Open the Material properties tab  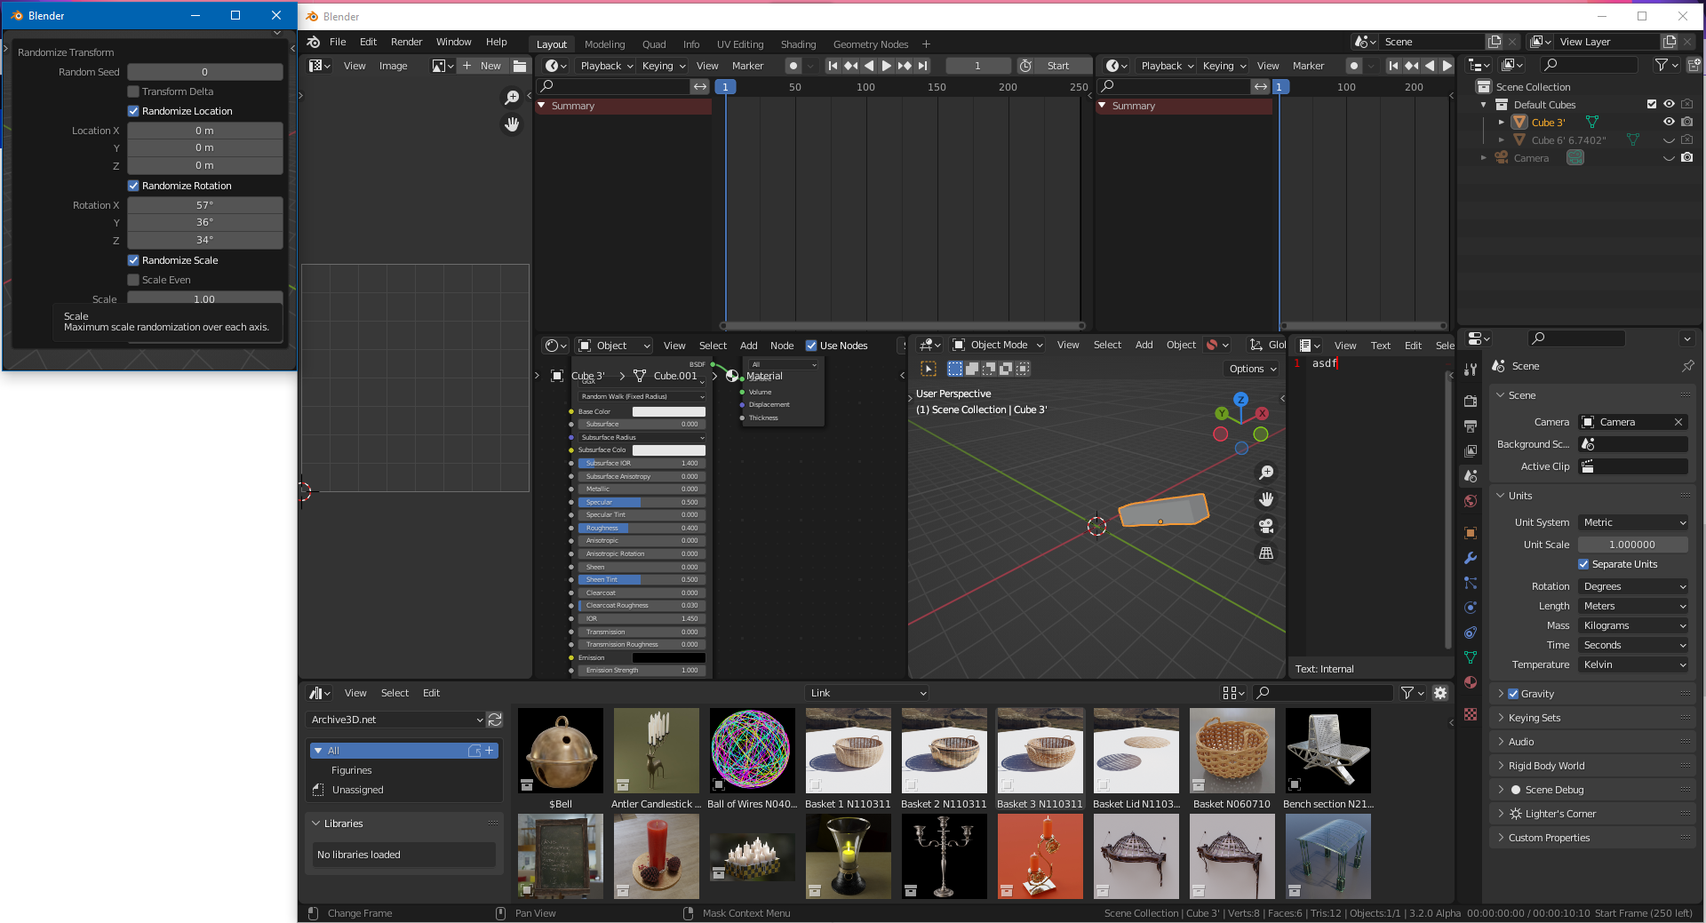[x=1471, y=682]
